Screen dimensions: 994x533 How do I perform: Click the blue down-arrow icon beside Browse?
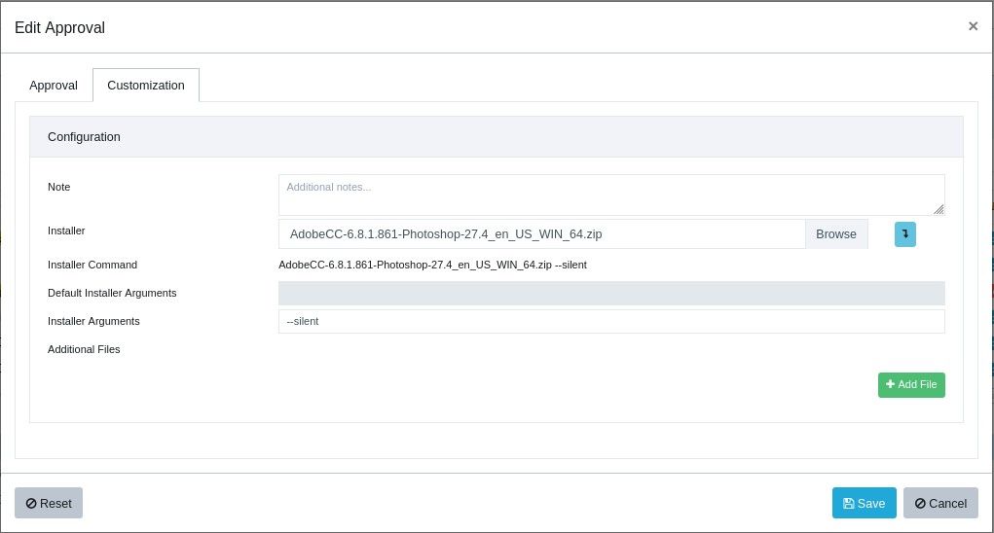point(904,234)
